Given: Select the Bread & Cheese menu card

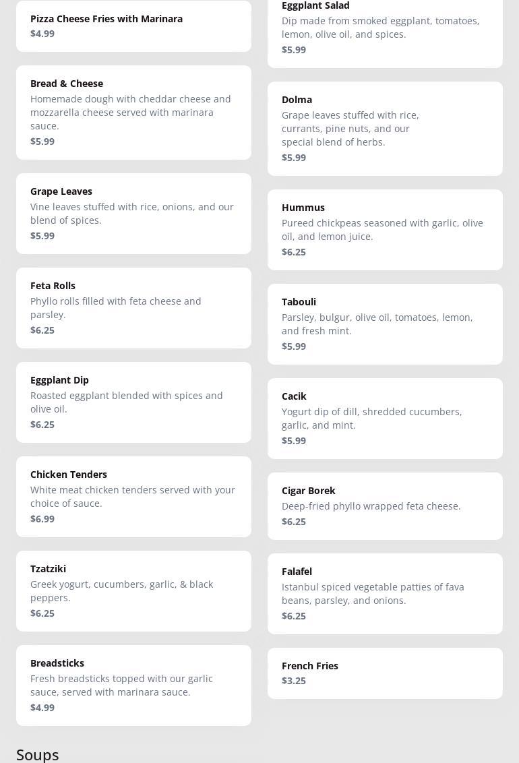Looking at the screenshot, I should click(x=133, y=112).
